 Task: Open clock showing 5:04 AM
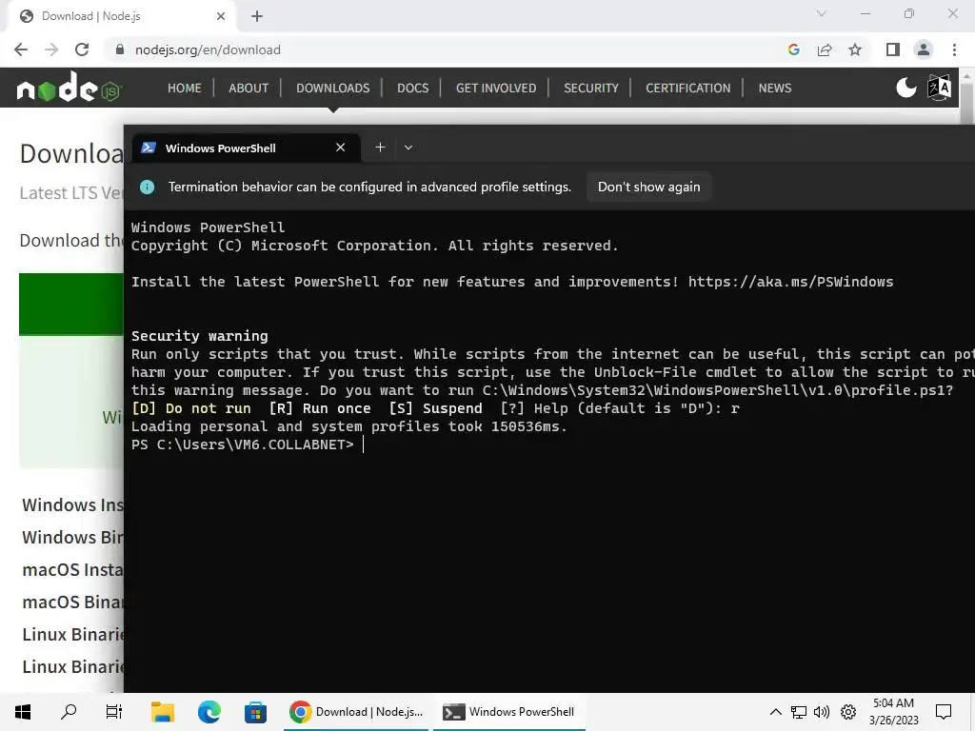point(893,712)
